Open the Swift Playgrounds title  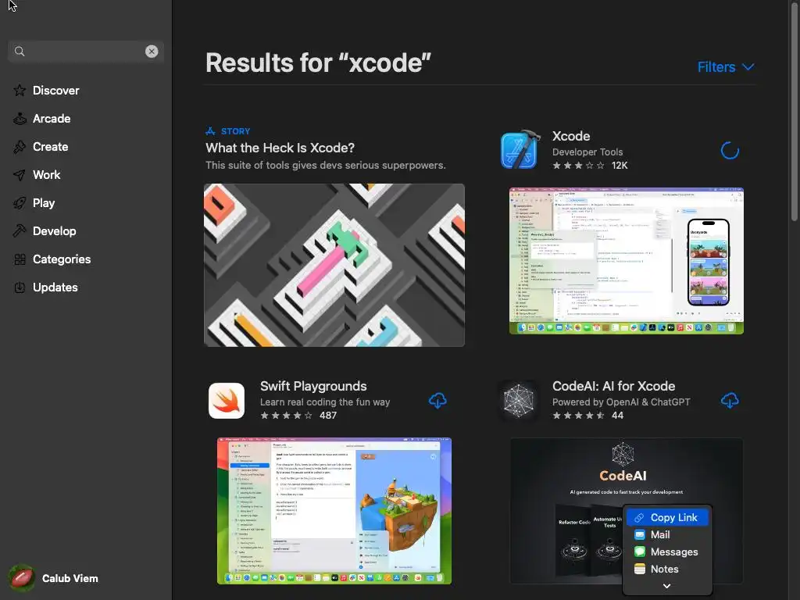point(313,386)
